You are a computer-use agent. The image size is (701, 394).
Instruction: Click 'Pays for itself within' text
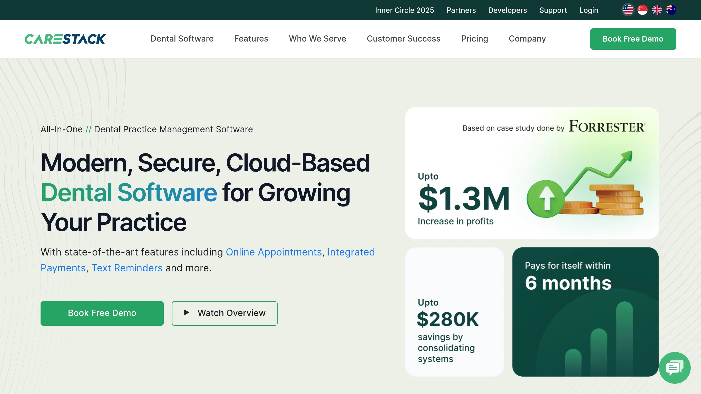tap(568, 265)
